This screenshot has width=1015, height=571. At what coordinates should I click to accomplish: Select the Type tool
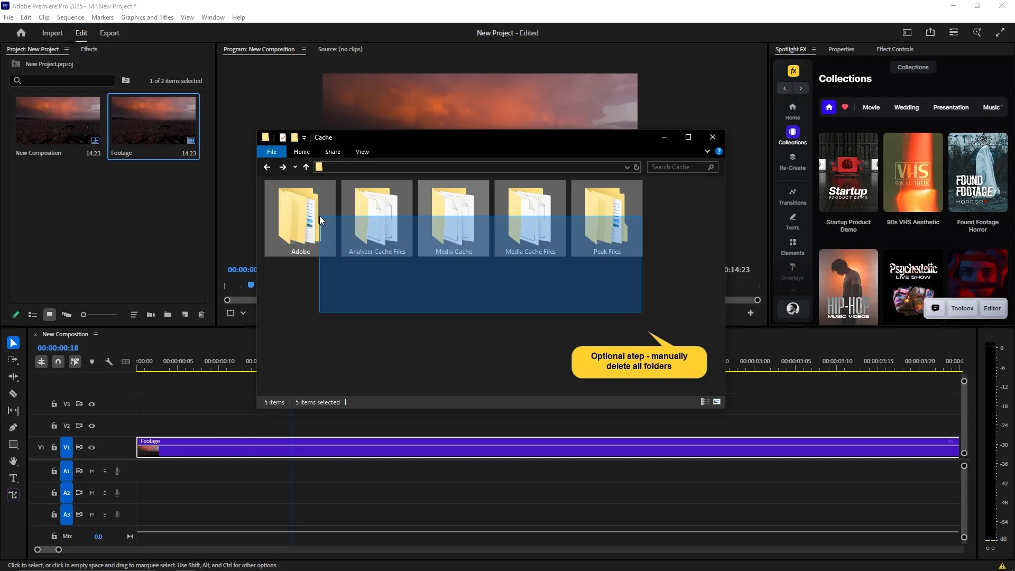(13, 478)
